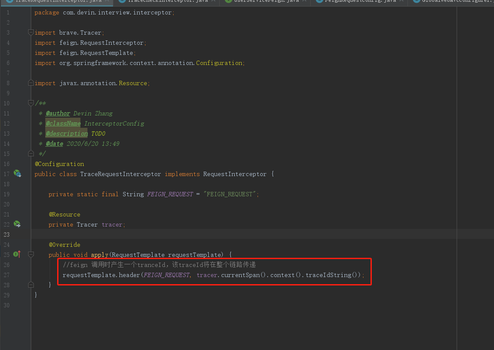The image size is (494, 350).
Task: Click the class icon on the TraceCheckInterceptor.java tab
Action: click(x=122, y=1)
